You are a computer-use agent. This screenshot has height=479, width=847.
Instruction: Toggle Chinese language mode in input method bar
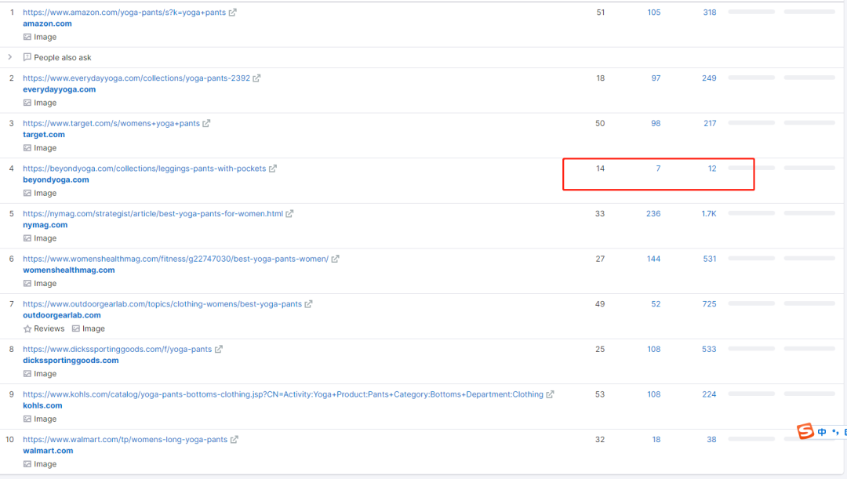coord(822,432)
